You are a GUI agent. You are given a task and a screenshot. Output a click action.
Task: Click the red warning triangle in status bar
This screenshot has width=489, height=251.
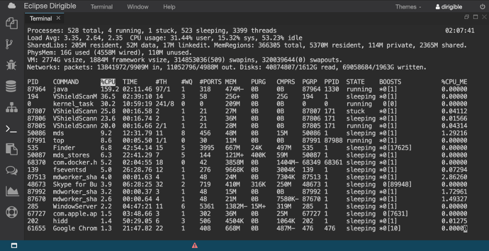(x=194, y=246)
